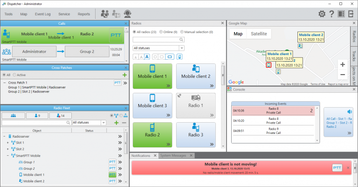Click the conference users icon in toolbar
The image size is (358, 187).
click(105, 14)
